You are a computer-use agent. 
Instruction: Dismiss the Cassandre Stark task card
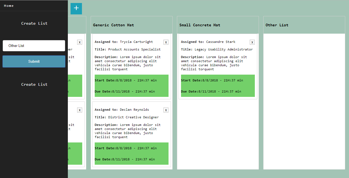252,42
